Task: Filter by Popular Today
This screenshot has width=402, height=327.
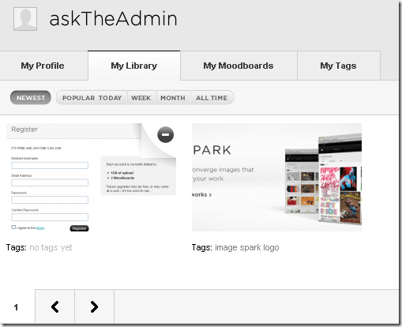Action: [92, 98]
